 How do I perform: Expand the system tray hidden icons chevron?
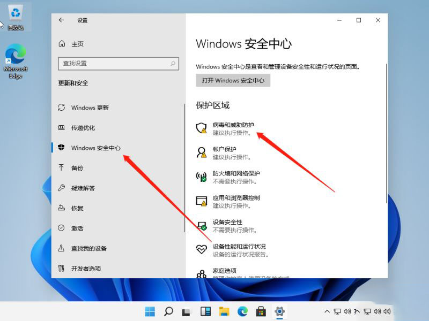pos(327,311)
